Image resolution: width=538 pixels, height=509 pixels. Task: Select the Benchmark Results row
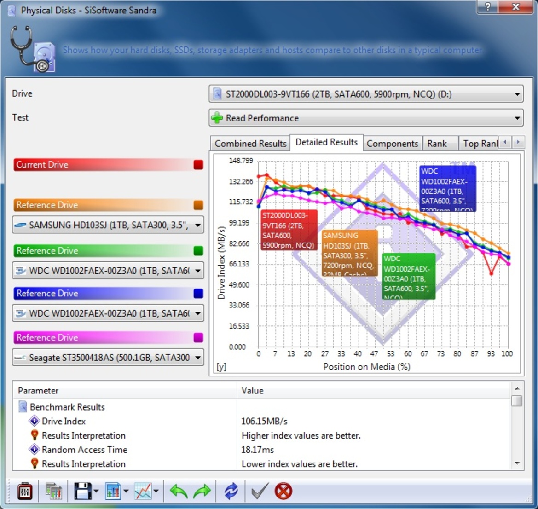(x=262, y=407)
